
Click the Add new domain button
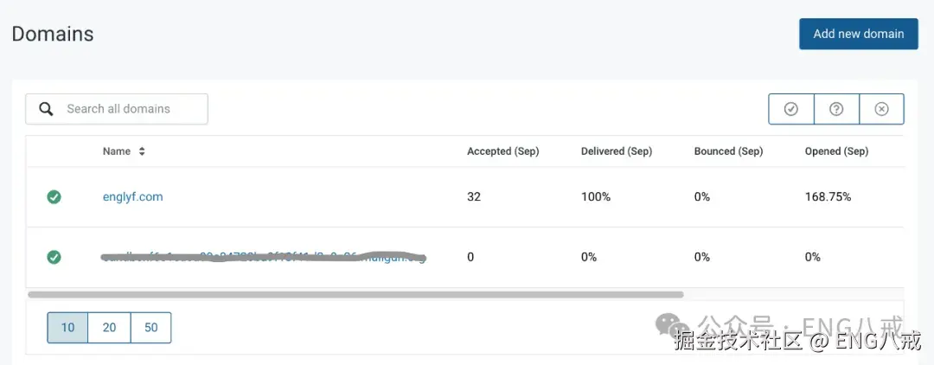(x=858, y=34)
